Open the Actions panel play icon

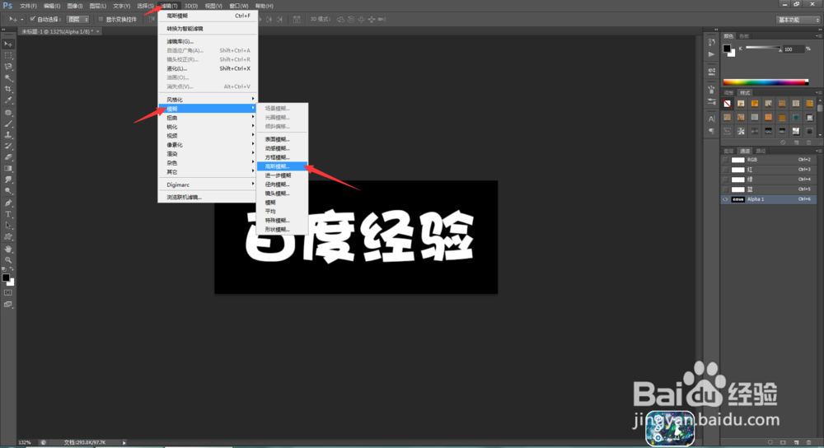(712, 54)
